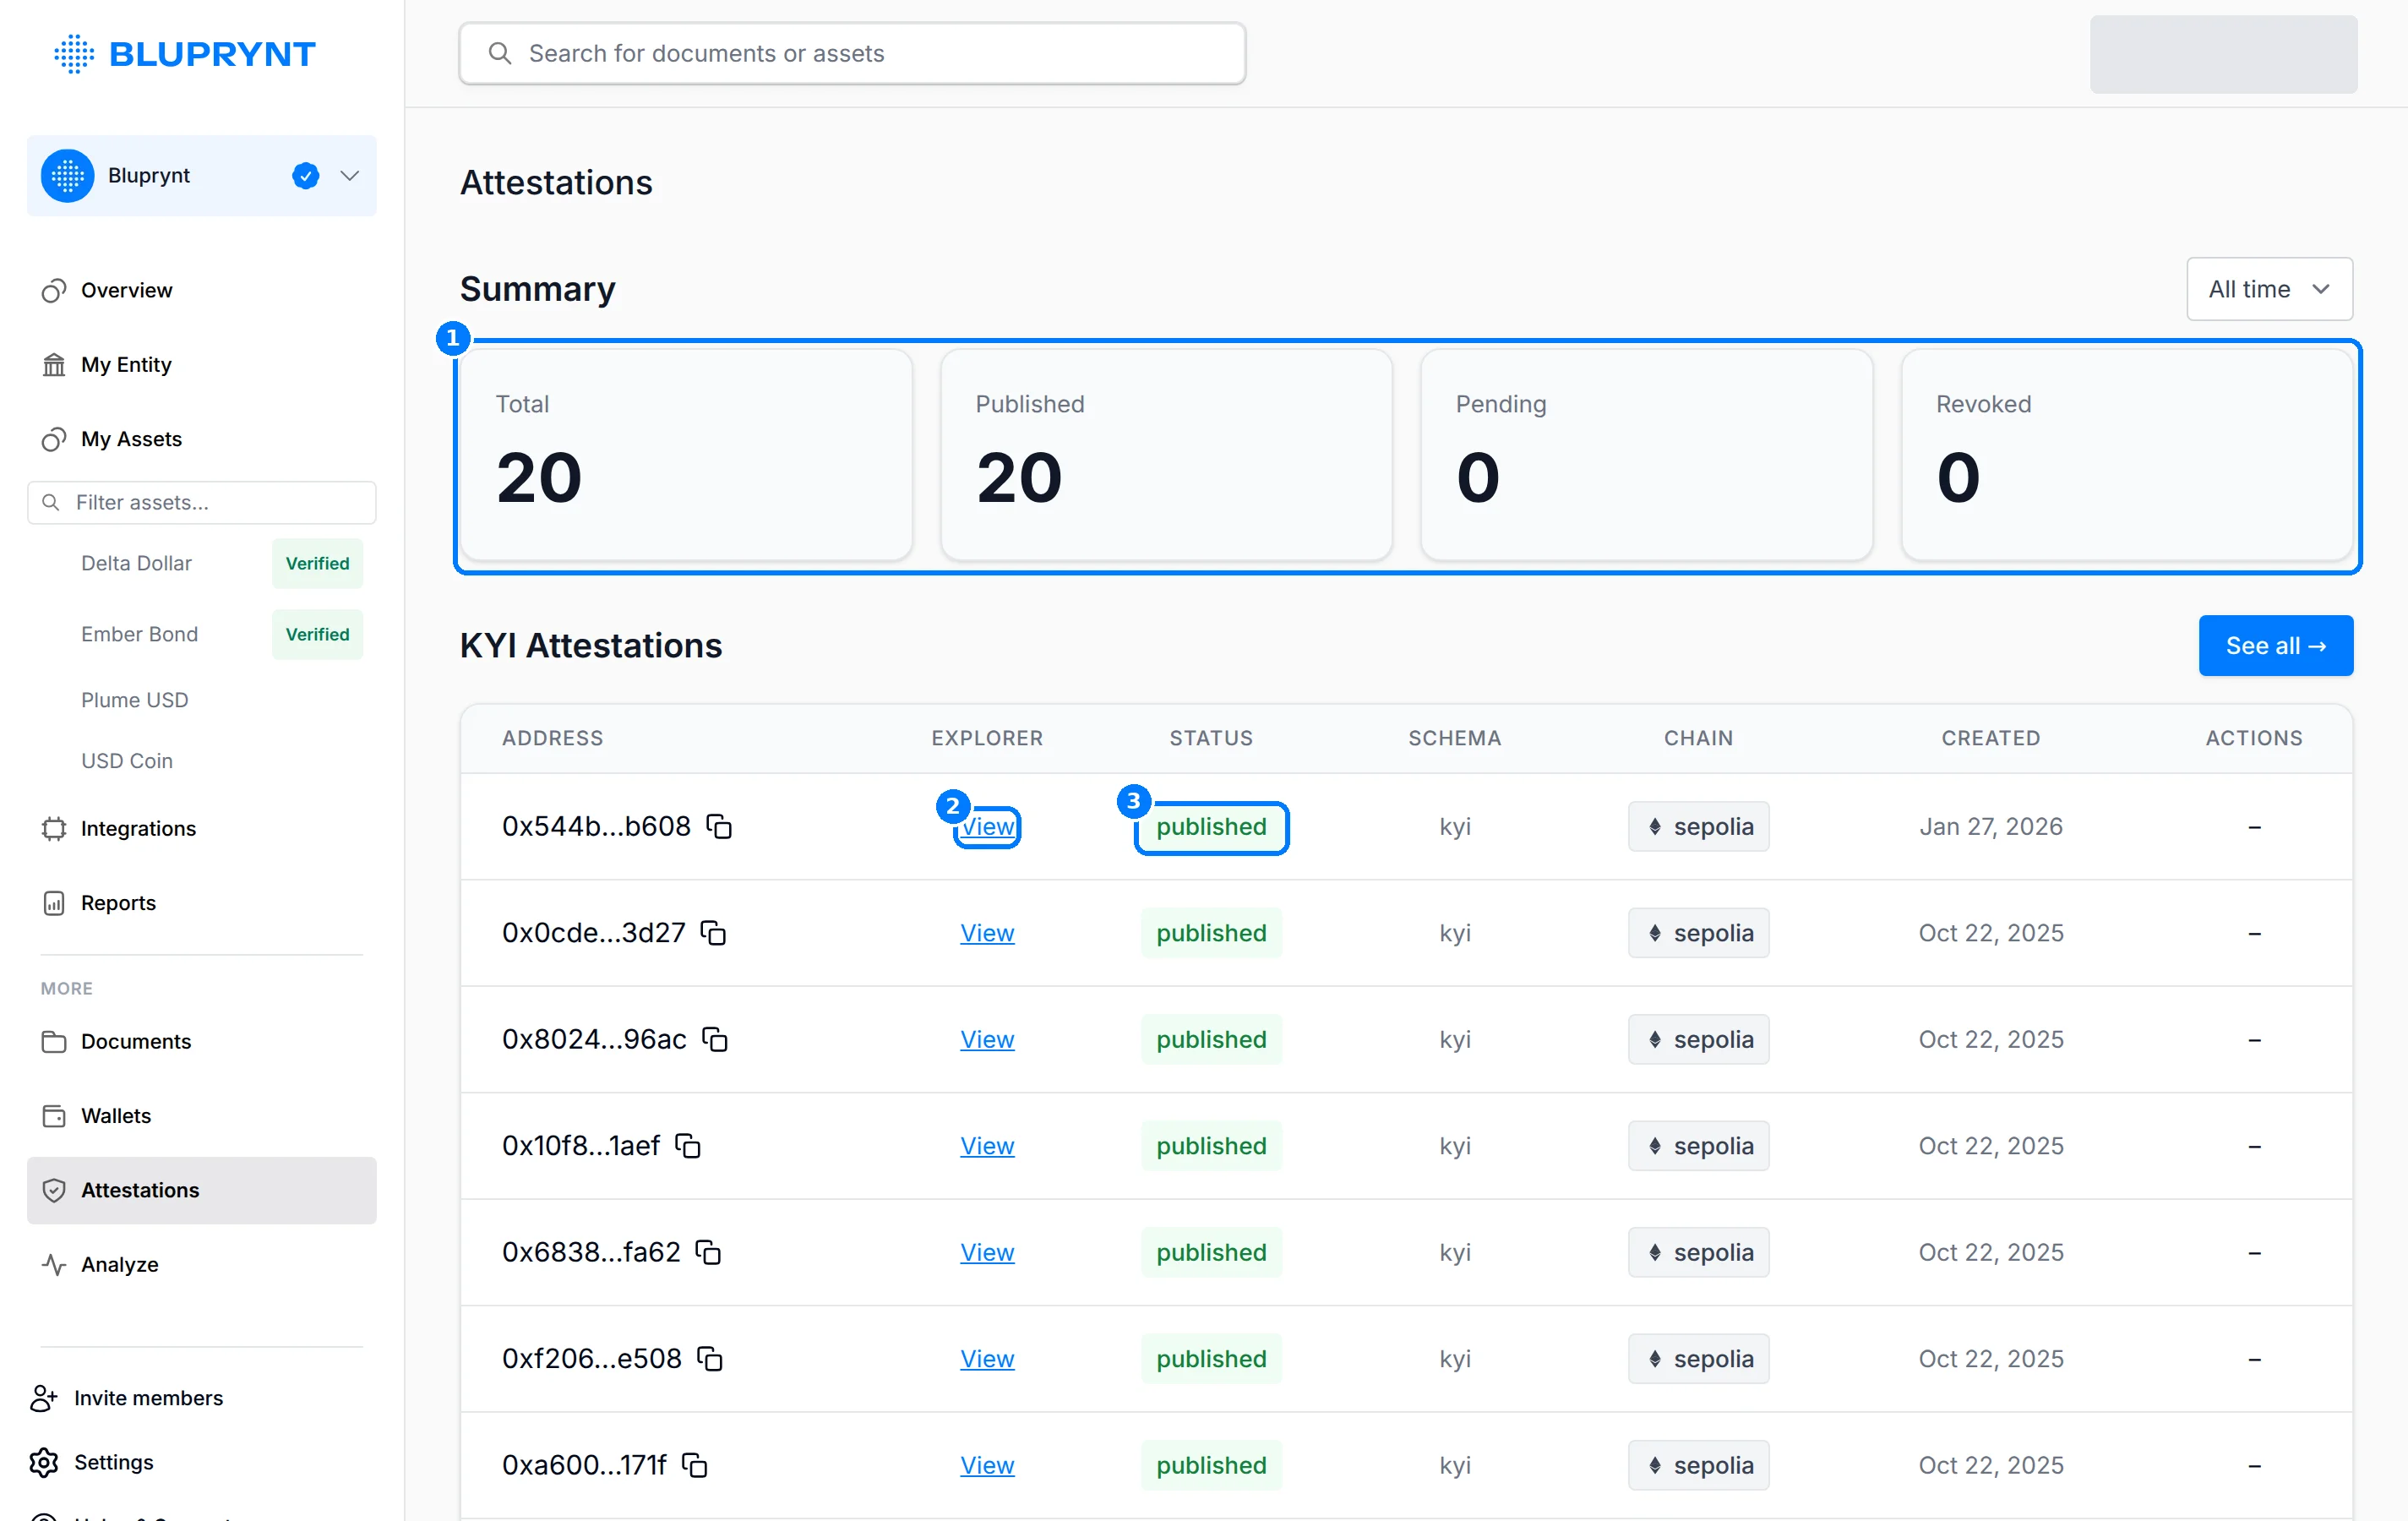Select USD Coin asset
The image size is (2408, 1521).
coord(127,761)
